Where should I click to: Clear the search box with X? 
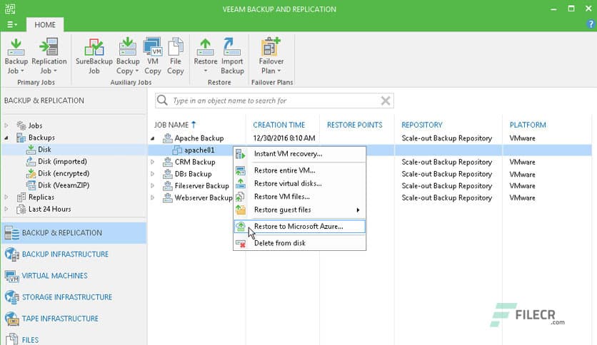pyautogui.click(x=386, y=101)
